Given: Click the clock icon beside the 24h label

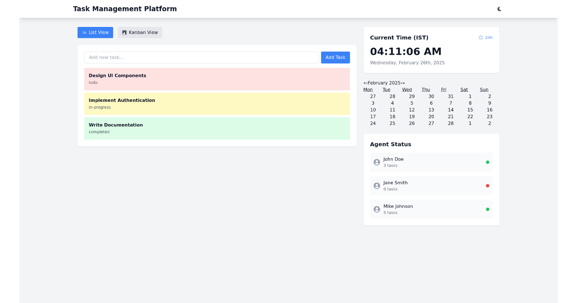Looking at the screenshot, I should pos(480,38).
